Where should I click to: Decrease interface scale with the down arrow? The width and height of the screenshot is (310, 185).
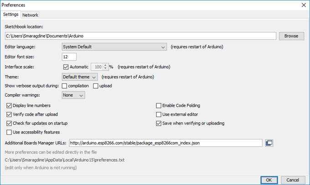105,68
